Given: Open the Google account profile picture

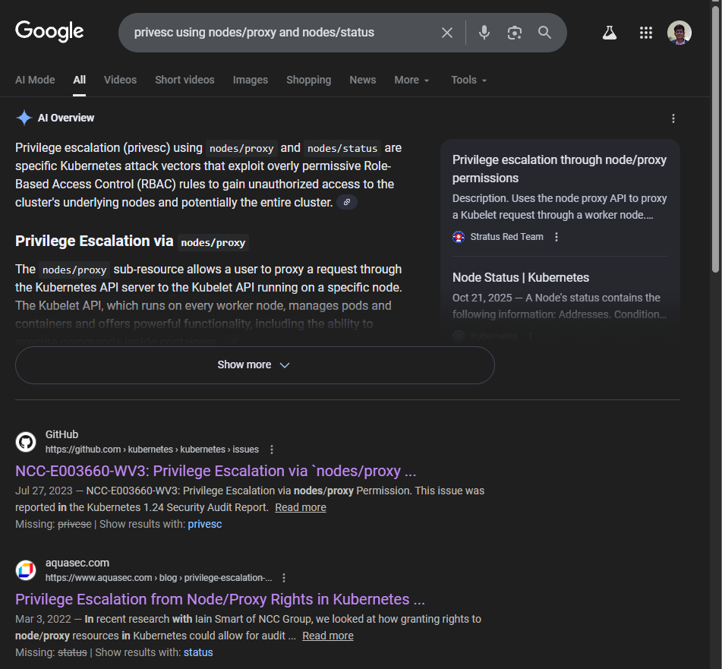Looking at the screenshot, I should pyautogui.click(x=679, y=33).
